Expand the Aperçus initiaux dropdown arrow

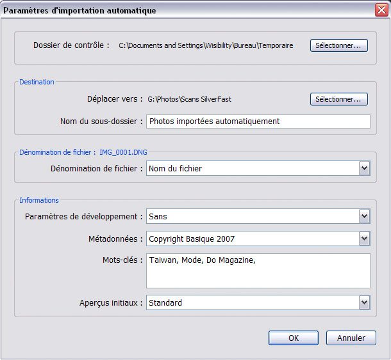(x=364, y=302)
